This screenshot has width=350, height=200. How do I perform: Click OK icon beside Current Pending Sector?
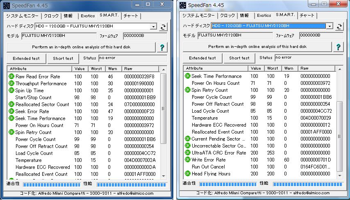(x=188, y=139)
